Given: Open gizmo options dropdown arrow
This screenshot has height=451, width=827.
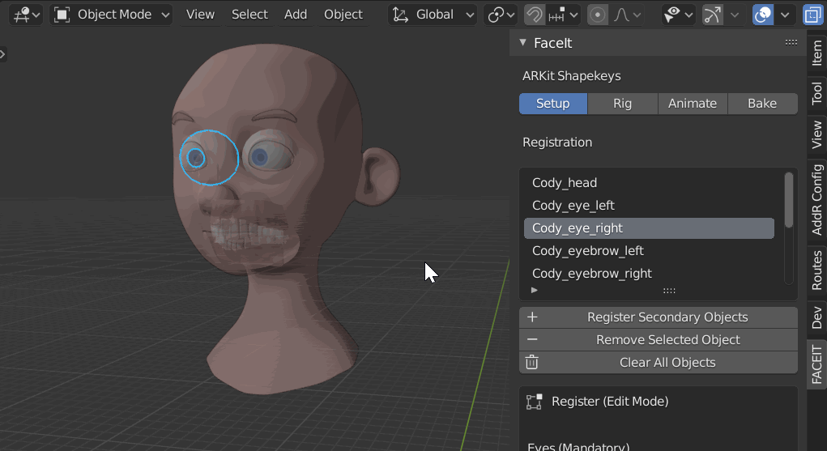Looking at the screenshot, I should click(x=734, y=15).
